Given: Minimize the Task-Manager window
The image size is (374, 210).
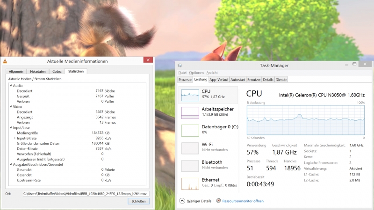Looking at the screenshot, I should 346,64.
